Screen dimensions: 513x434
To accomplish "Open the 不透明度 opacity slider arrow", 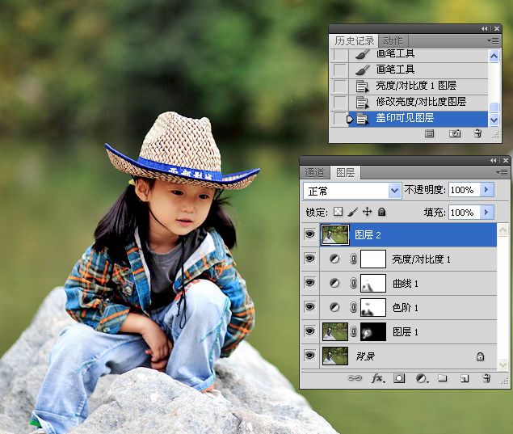I will 486,189.
